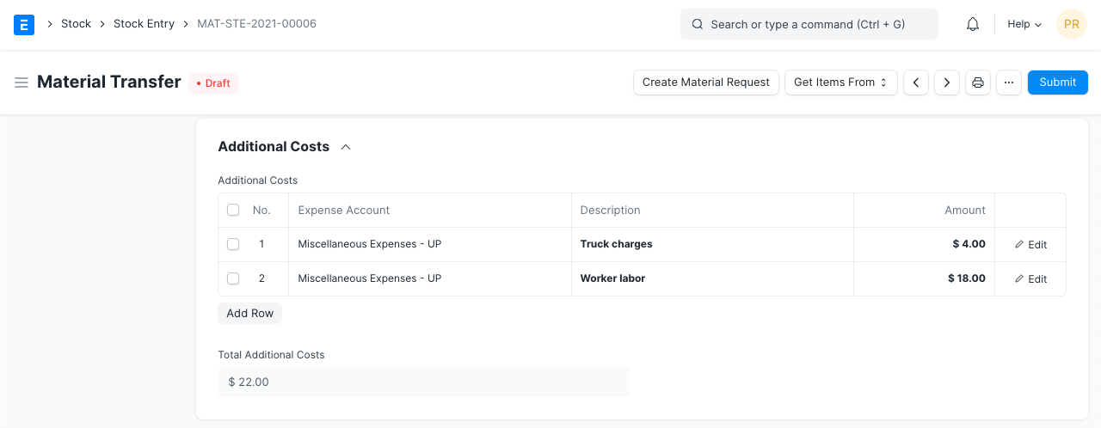Focus the search command bar

[809, 24]
